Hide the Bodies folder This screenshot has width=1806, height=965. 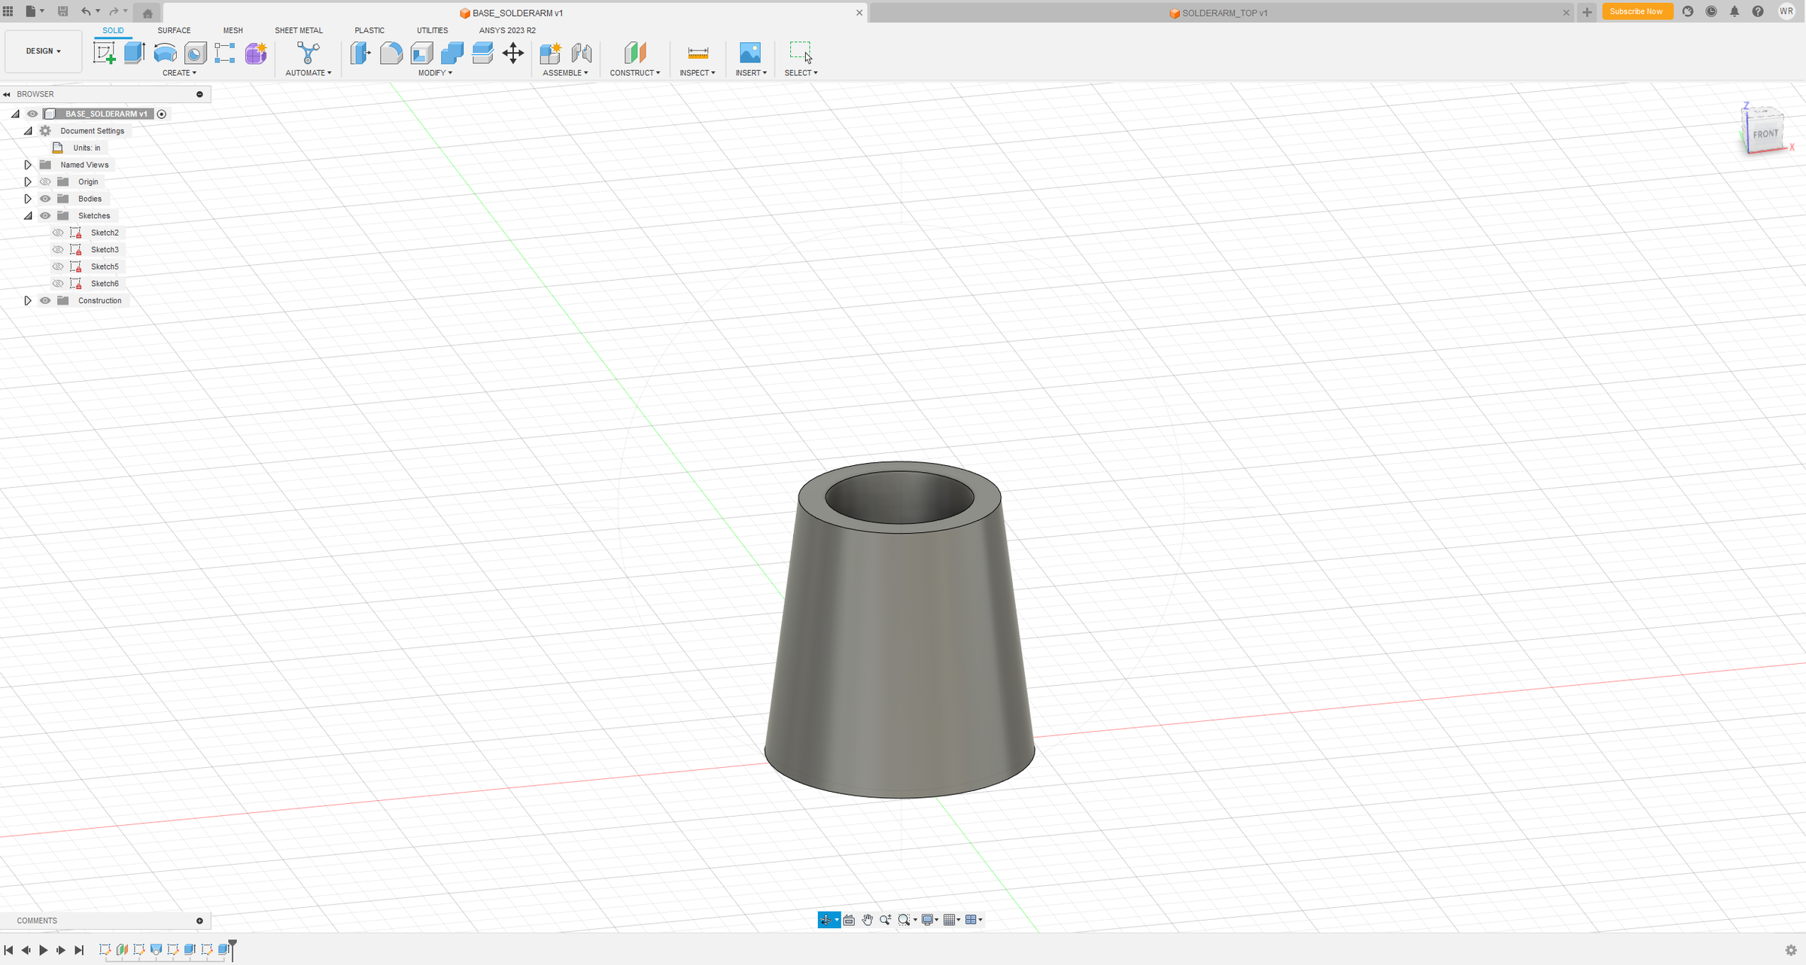(45, 199)
